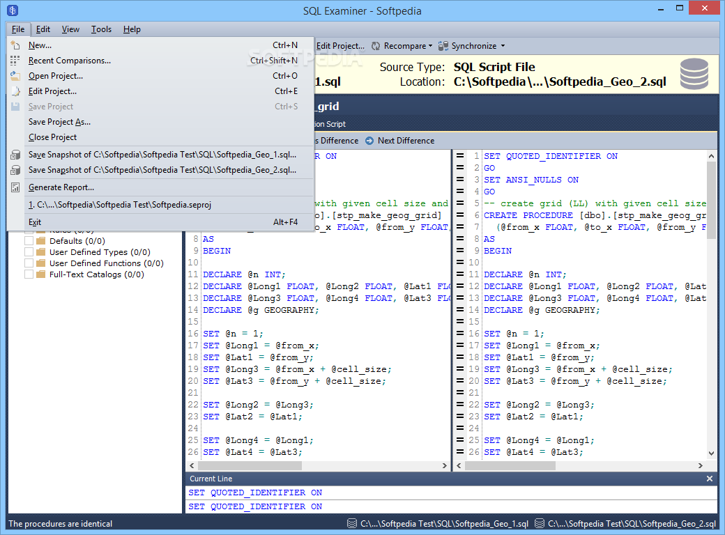Click the folder icon next to Full-Text Catalogs
The height and width of the screenshot is (535, 725).
(41, 274)
